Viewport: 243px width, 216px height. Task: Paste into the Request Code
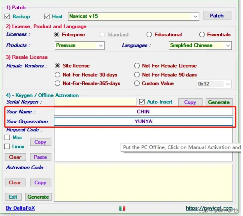(x=40, y=157)
